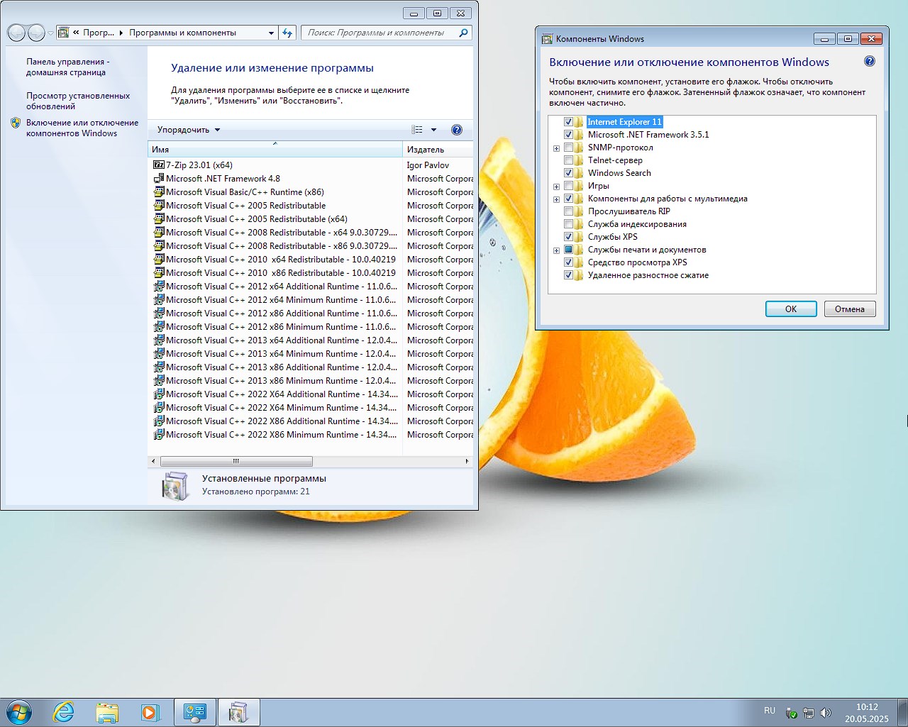Open the Windows Start menu
The width and height of the screenshot is (908, 727).
point(18,712)
